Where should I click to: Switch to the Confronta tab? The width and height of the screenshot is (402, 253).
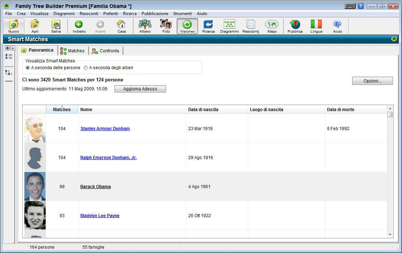[106, 51]
